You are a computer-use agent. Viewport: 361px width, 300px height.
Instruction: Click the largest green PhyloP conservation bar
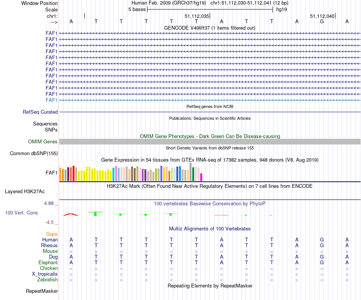pos(95,214)
